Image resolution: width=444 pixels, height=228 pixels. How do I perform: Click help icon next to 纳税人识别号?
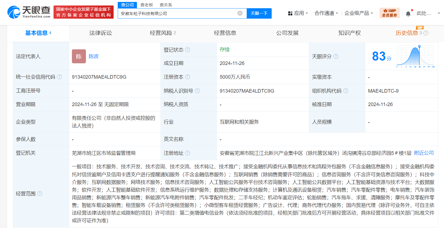point(197,91)
